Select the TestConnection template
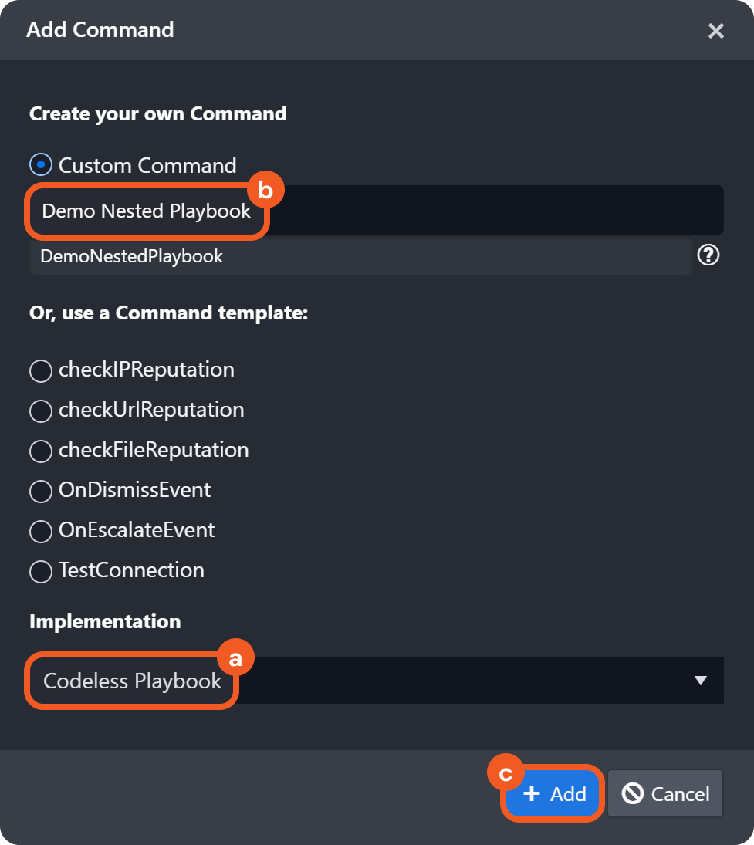This screenshot has height=845, width=754. pos(40,571)
